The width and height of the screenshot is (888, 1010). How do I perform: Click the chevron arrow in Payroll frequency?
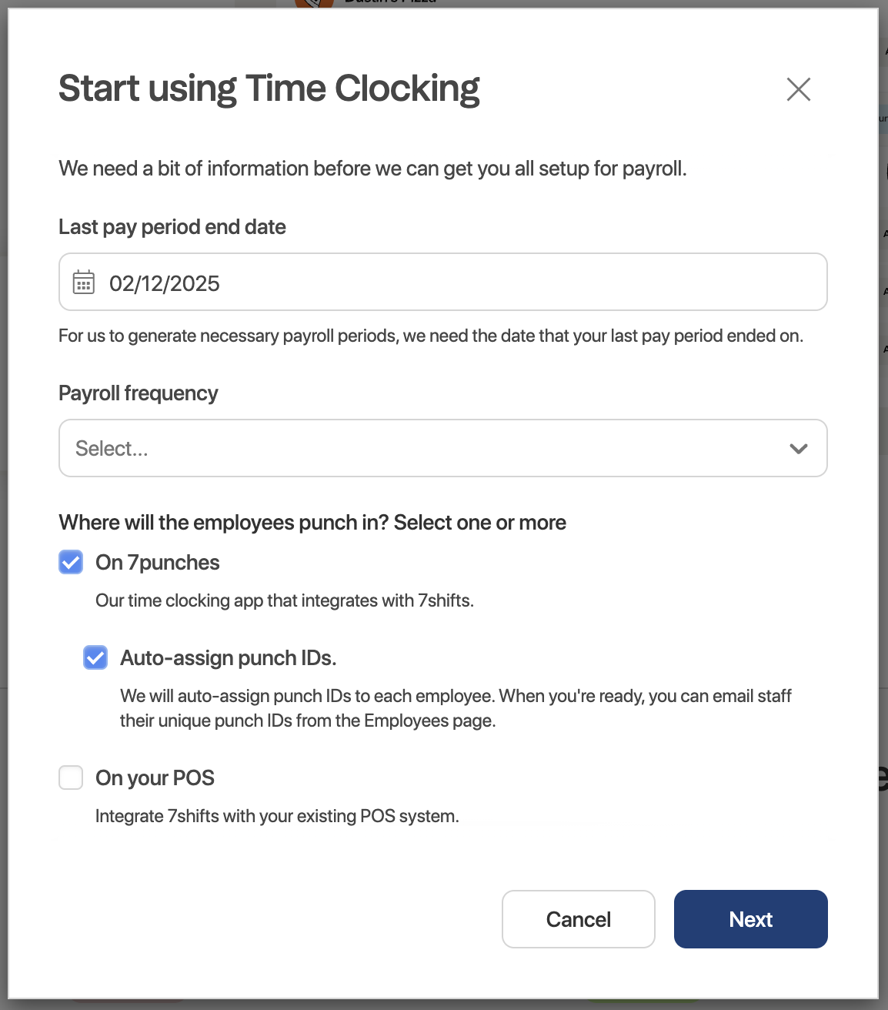click(x=799, y=449)
